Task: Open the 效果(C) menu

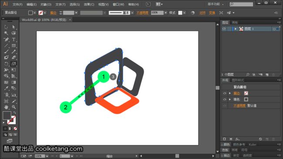Action: (89, 4)
